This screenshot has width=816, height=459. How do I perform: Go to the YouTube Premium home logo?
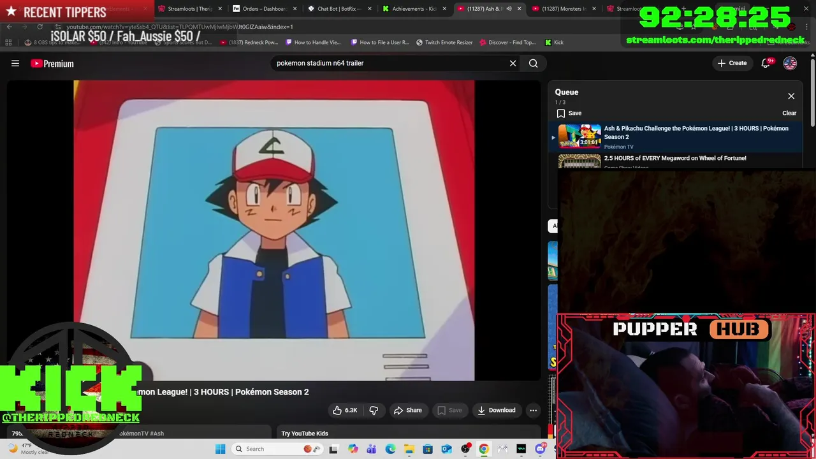pos(52,63)
